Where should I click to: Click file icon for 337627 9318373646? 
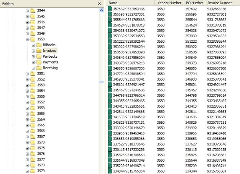click(110, 144)
